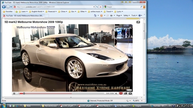This screenshot has width=193, height=108.
Task: Click the vertical page scrollbar
Action: click(x=144, y=31)
